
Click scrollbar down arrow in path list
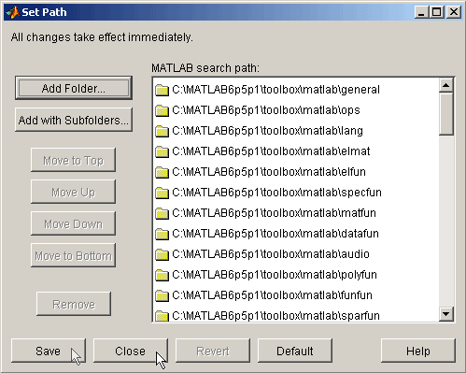(x=446, y=314)
